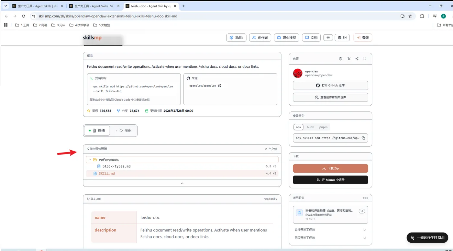Viewport: 453px width, 251px height.
Task: Click 在 Manus 中运行 button
Action: [330, 180]
